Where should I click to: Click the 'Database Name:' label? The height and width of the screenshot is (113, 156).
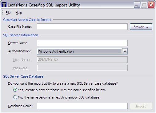(20, 106)
